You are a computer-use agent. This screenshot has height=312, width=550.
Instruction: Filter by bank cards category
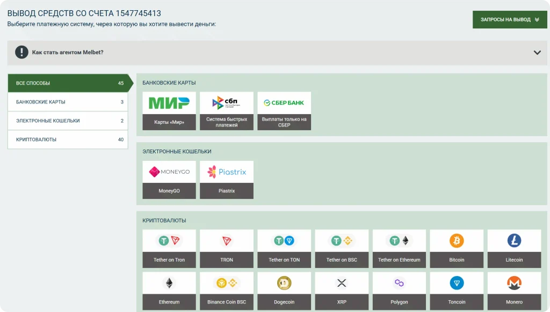pyautogui.click(x=68, y=102)
